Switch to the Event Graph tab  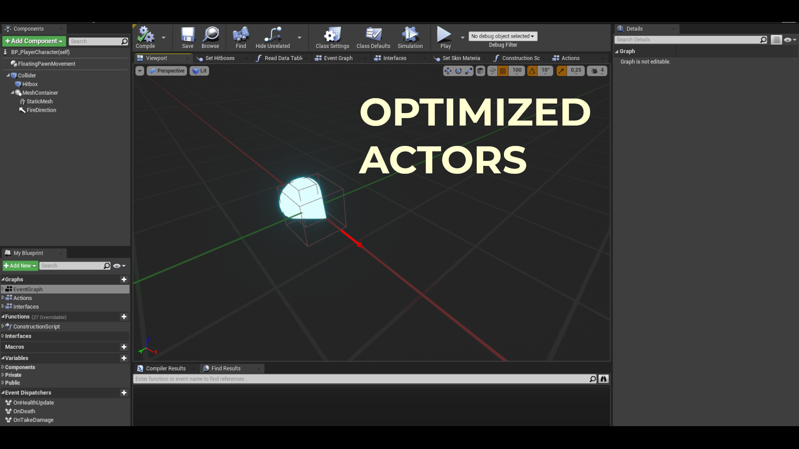tap(337, 58)
